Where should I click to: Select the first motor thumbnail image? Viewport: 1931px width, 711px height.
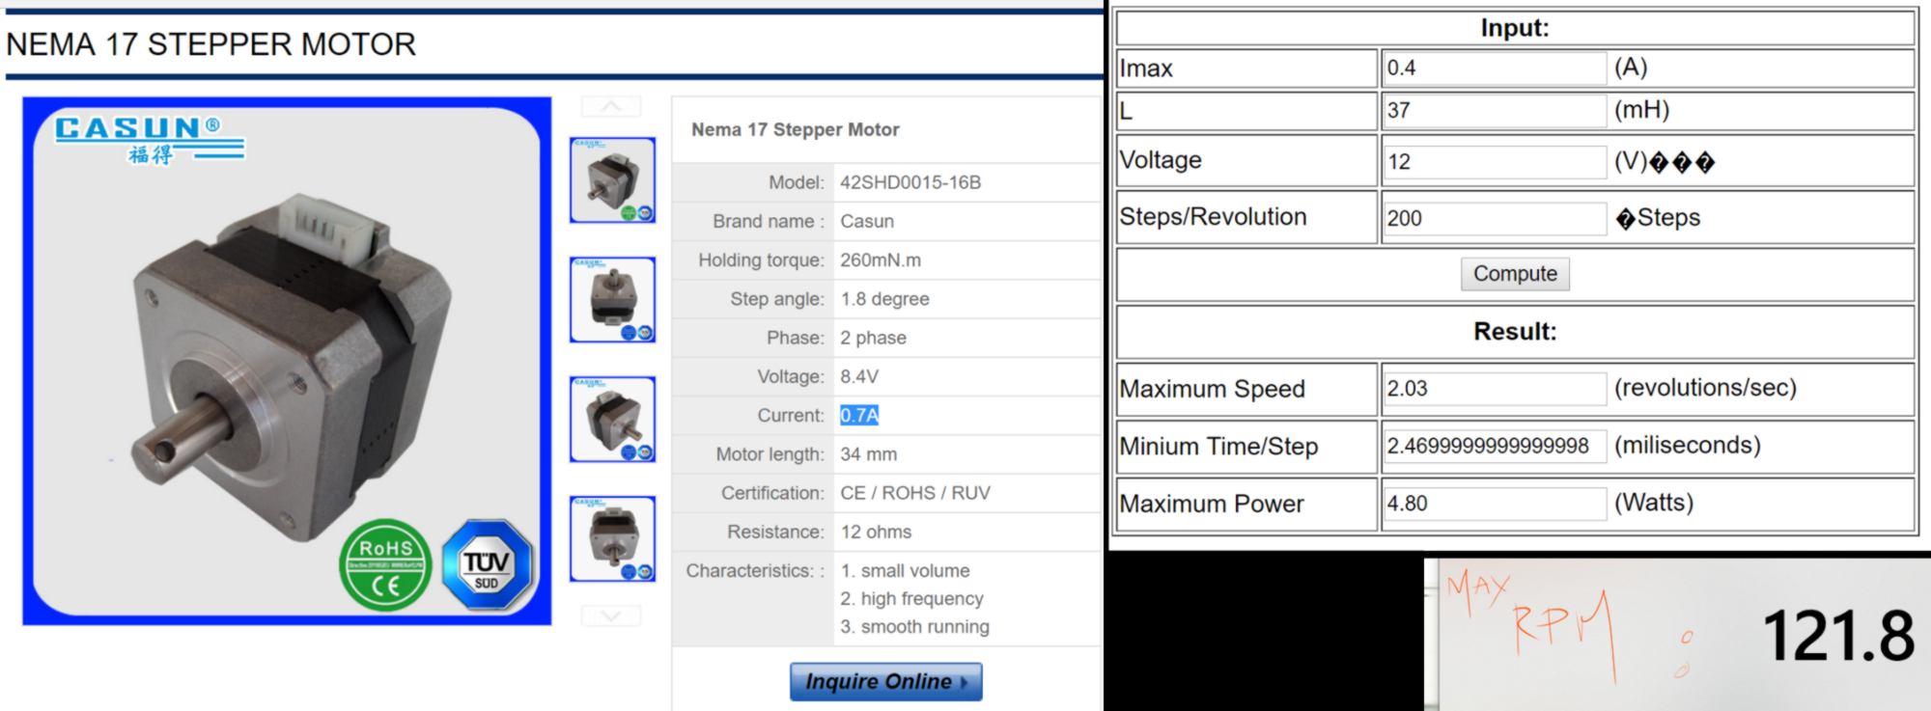coord(612,180)
